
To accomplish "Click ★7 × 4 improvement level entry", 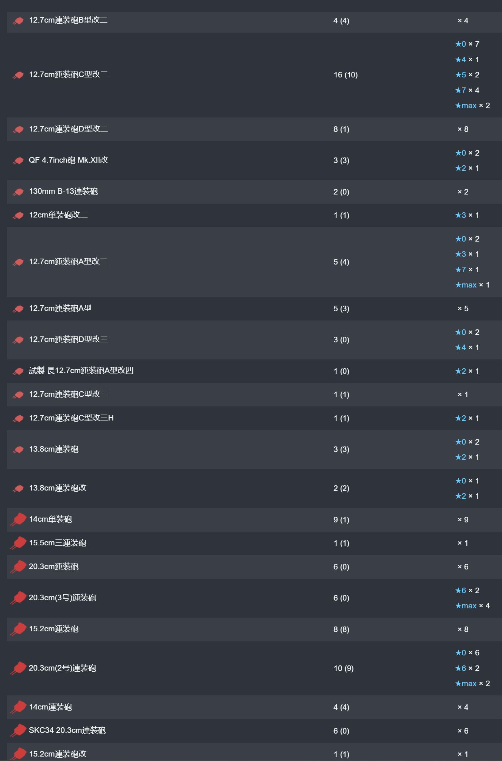I will click(467, 90).
